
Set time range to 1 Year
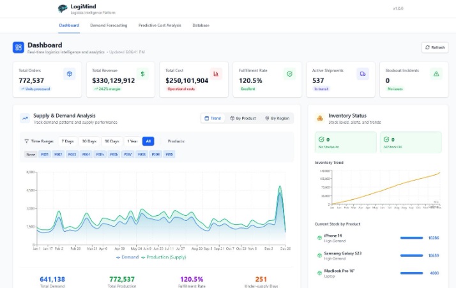coord(132,141)
